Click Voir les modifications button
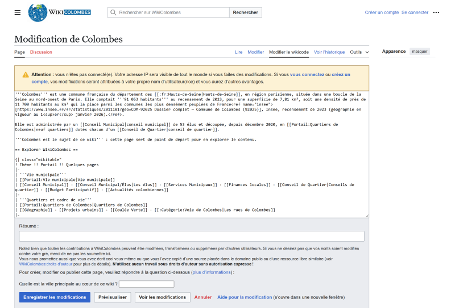Image resolution: width=455 pixels, height=308 pixels. 162,297
